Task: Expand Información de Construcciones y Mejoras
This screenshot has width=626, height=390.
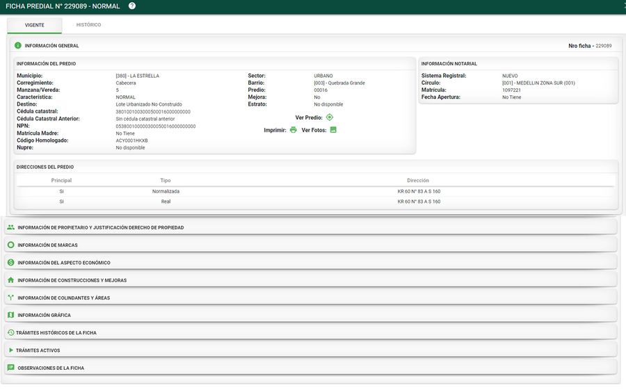Action: tap(311, 280)
